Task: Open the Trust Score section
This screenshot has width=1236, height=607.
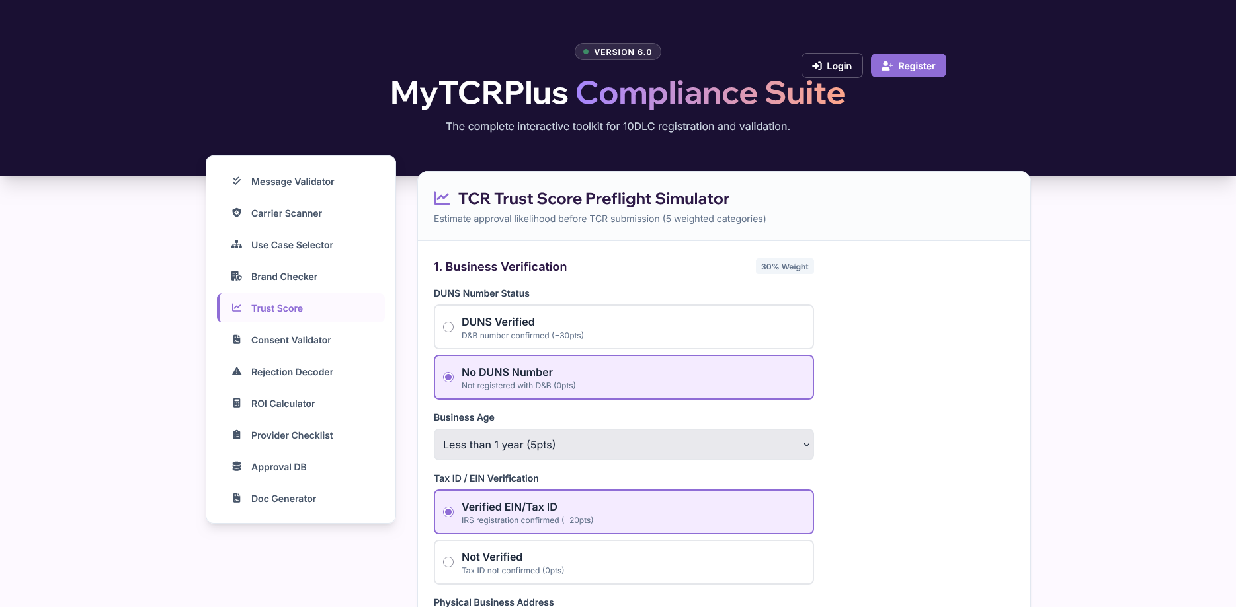Action: 276,308
